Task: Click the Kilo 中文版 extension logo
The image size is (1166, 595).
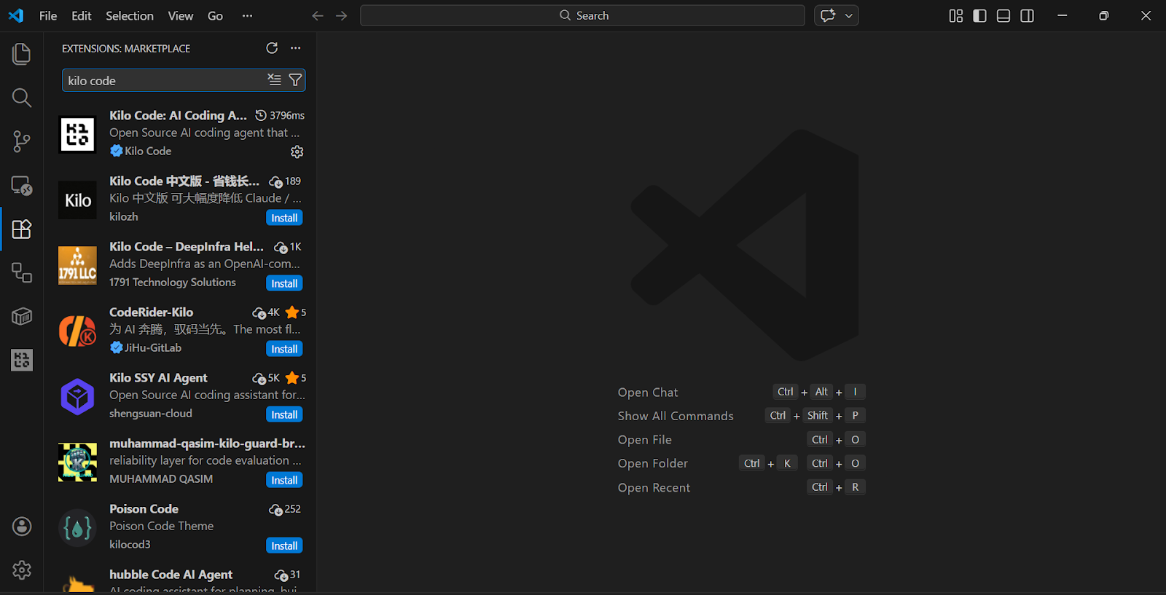Action: [x=77, y=200]
